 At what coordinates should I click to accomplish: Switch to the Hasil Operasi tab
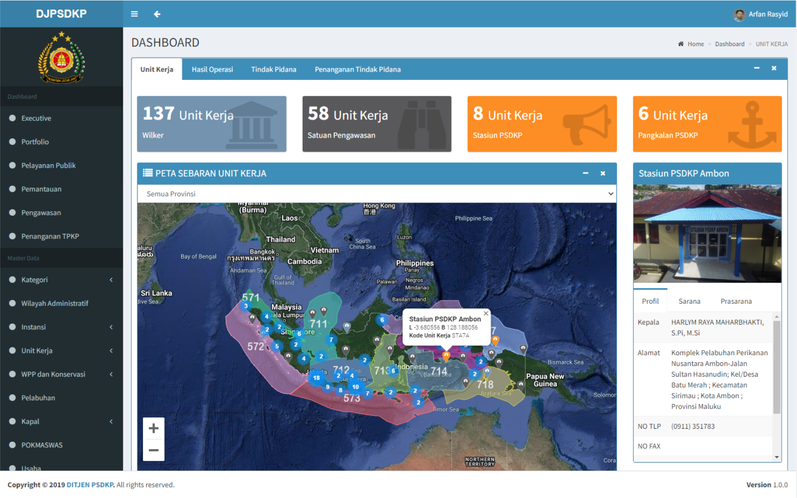click(212, 69)
